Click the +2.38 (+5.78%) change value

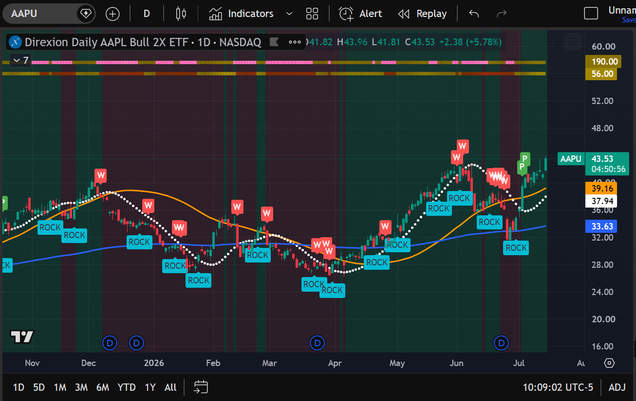point(470,42)
